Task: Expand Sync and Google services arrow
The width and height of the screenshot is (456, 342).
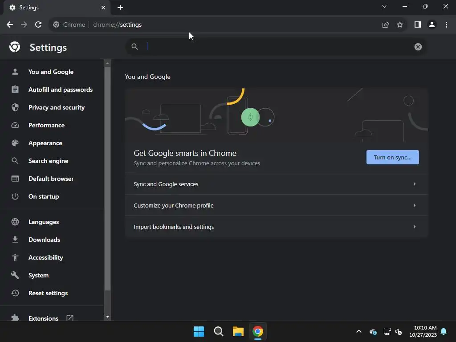Action: tap(415, 184)
